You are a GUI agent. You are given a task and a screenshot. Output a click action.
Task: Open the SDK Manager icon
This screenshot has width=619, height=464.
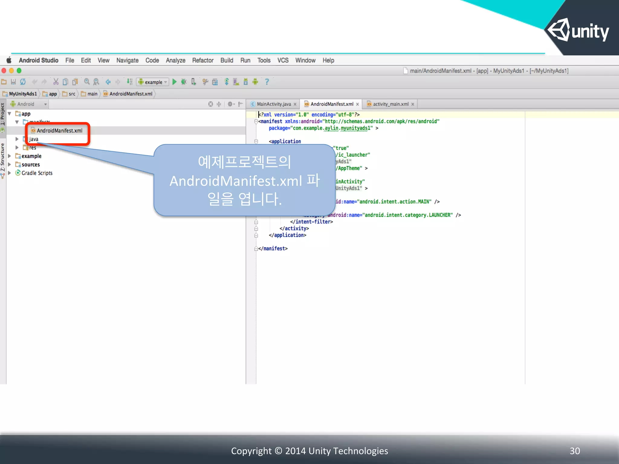click(x=246, y=82)
